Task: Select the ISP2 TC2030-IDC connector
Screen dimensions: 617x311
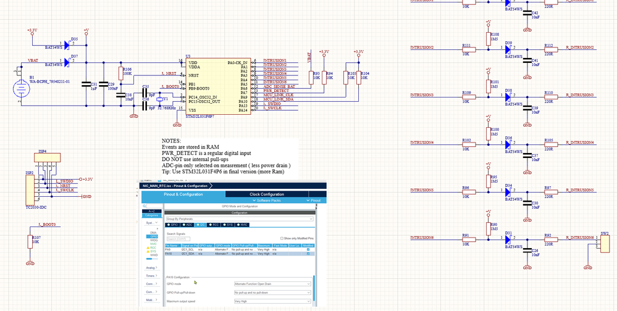Action: coord(30,190)
